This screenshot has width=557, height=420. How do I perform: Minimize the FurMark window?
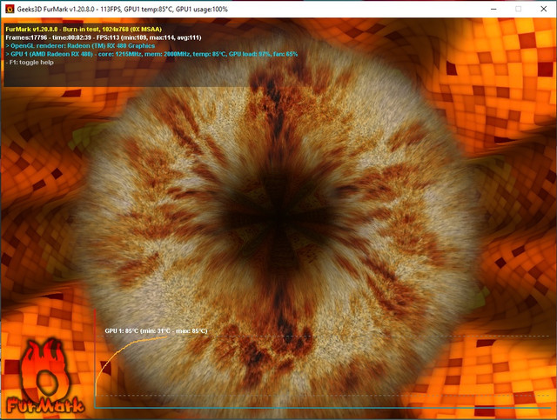click(x=493, y=9)
